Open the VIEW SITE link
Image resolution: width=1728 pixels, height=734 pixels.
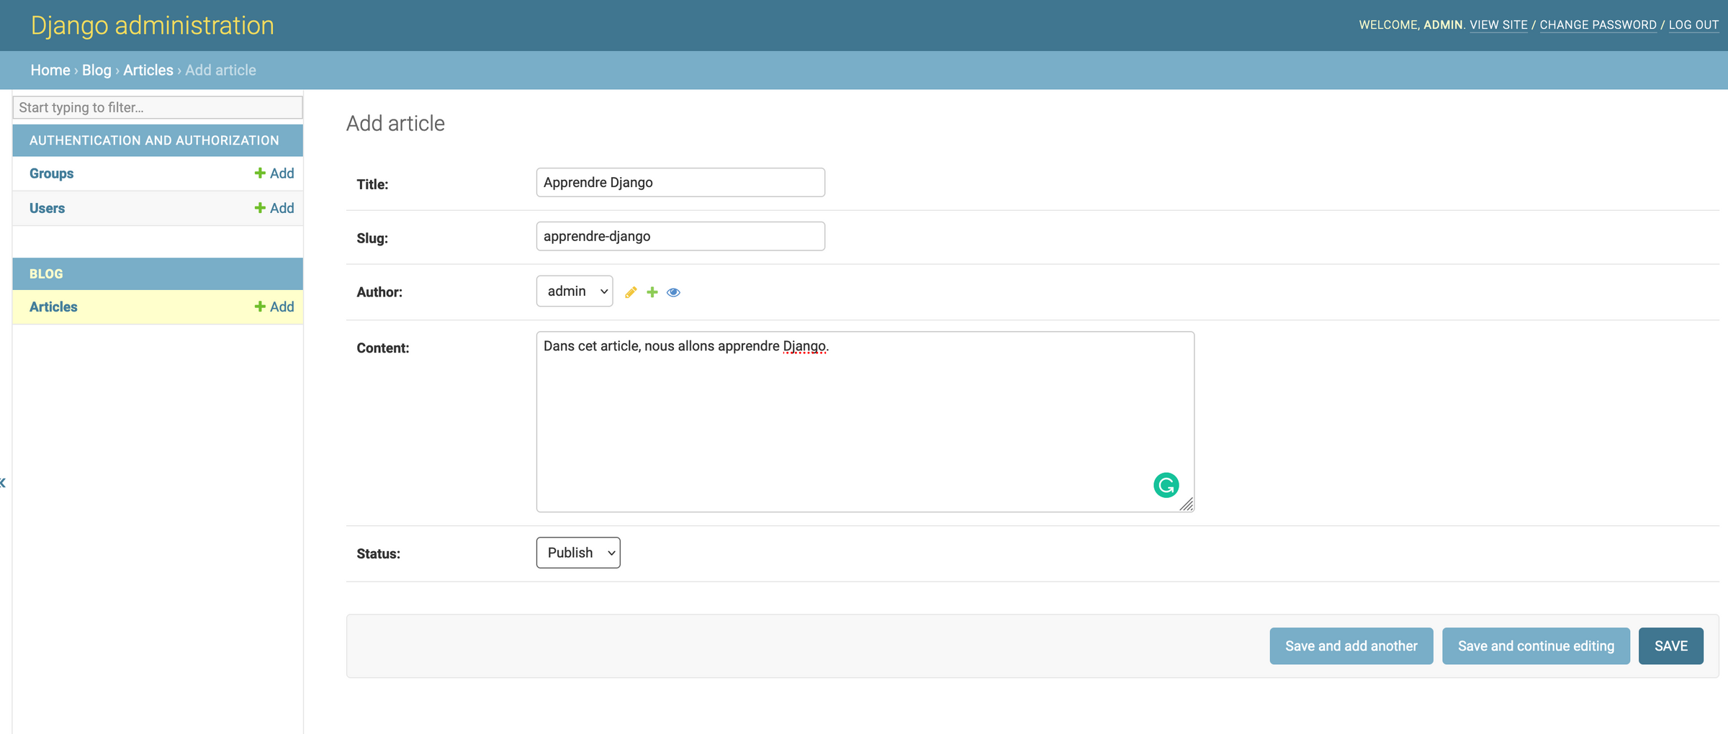(x=1498, y=24)
